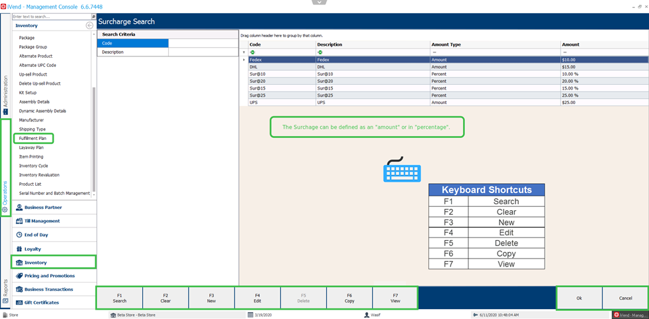Image resolution: width=649 pixels, height=319 pixels.
Task: Expand the Business Transactions section
Action: tap(54, 289)
